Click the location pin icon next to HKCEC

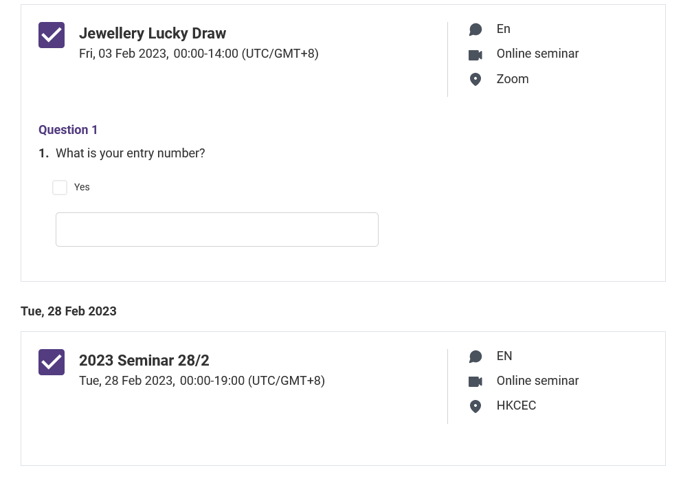[x=475, y=406]
